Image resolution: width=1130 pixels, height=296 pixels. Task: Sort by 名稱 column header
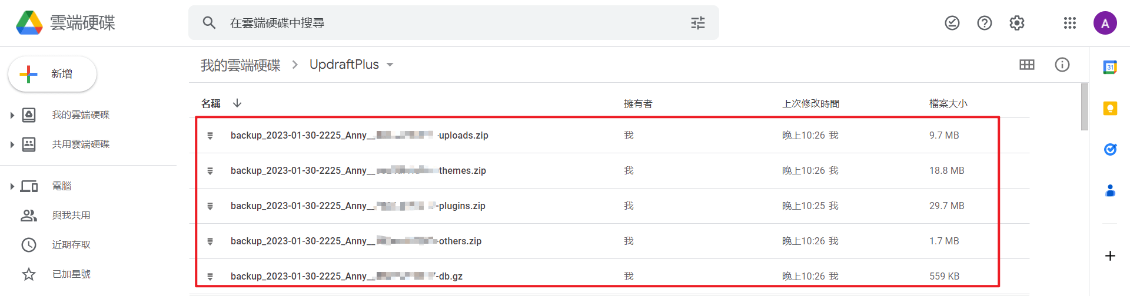pos(211,103)
